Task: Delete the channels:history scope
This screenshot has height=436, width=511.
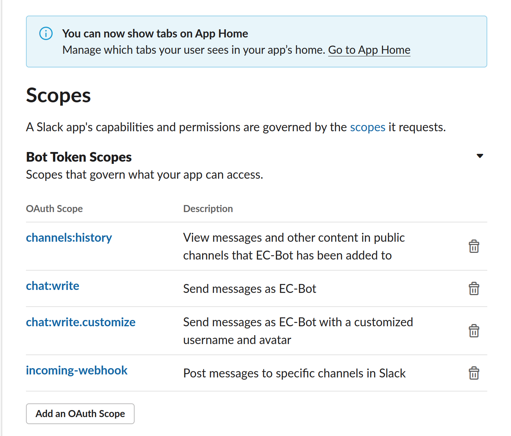Action: click(x=474, y=247)
